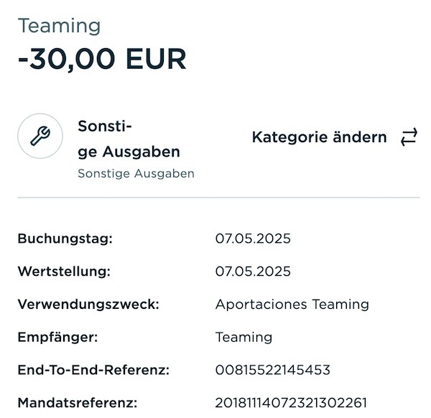Select the Wertstellung date value

click(x=253, y=271)
